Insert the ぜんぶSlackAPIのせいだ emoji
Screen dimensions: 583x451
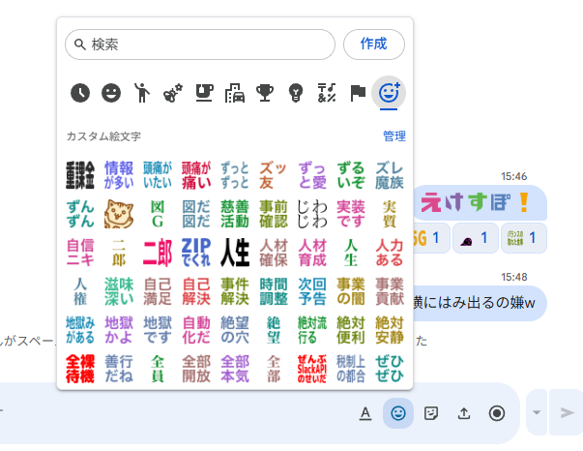tap(312, 369)
